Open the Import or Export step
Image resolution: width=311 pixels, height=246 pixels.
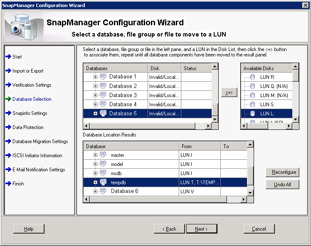pos(28,71)
